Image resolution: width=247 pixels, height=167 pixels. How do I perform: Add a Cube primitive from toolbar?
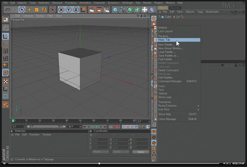pos(115,10)
